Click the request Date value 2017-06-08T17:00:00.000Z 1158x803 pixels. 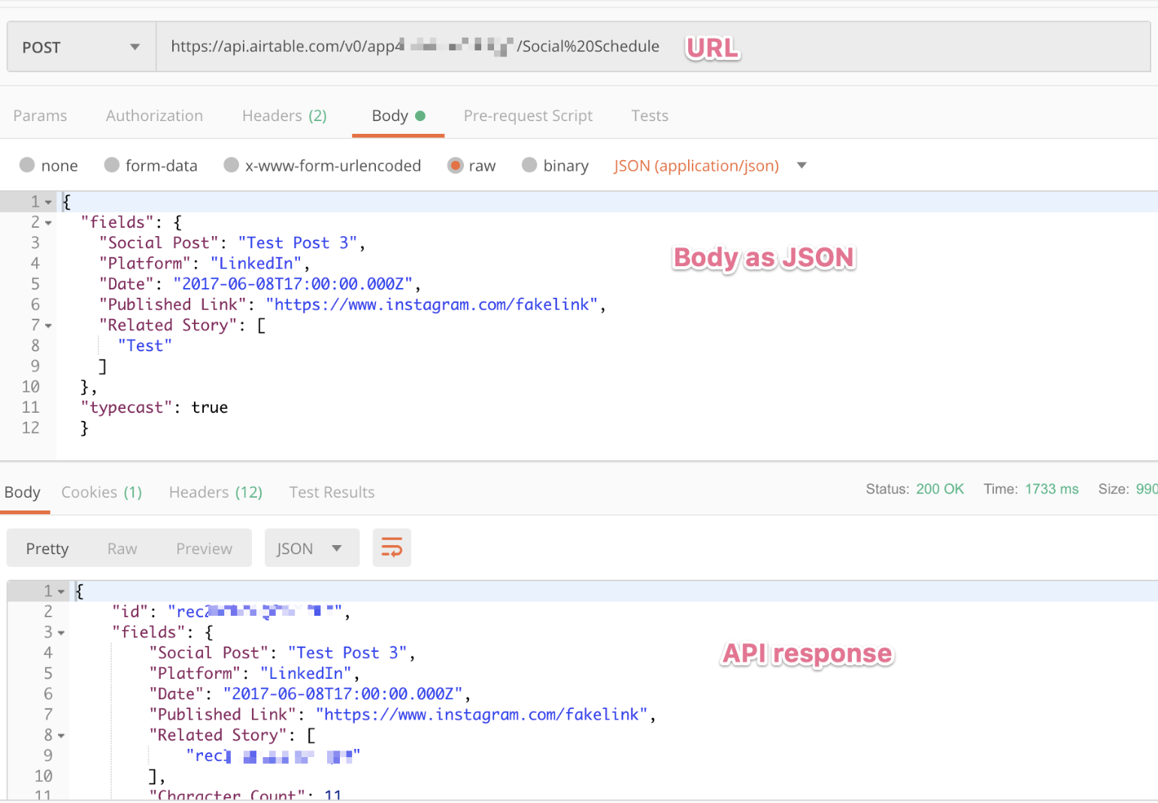[293, 284]
